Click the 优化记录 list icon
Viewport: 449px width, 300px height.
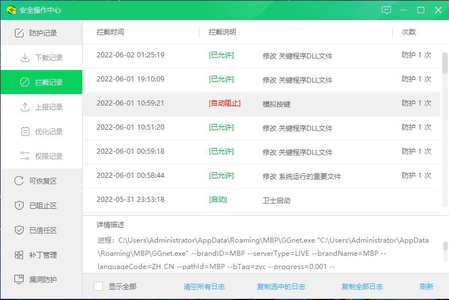coord(25,132)
